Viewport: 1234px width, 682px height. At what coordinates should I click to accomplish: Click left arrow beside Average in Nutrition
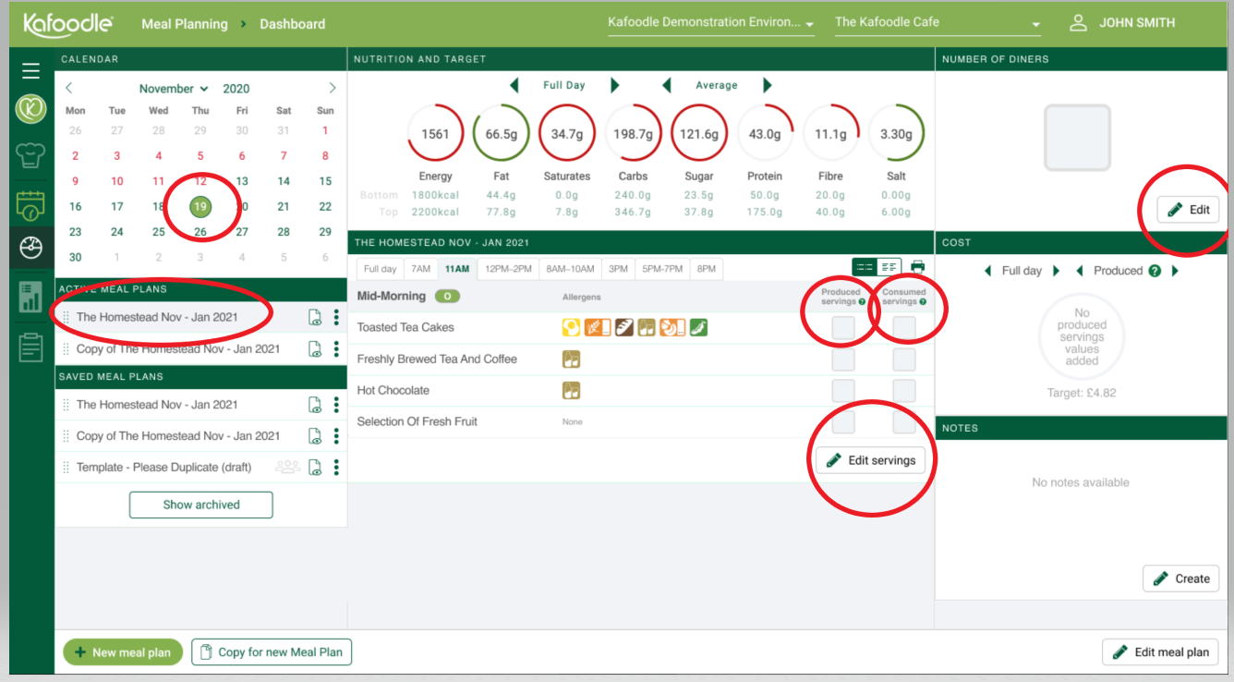[x=667, y=85]
